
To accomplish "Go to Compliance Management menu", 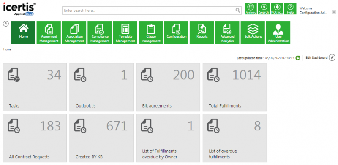I will pyautogui.click(x=100, y=32).
